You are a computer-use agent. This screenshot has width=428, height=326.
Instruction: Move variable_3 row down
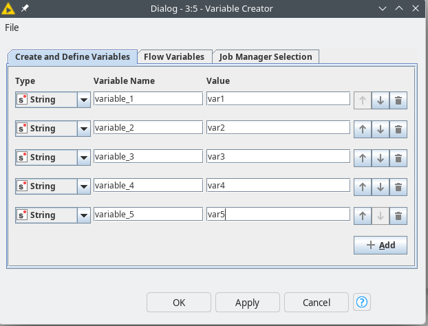[380, 157]
